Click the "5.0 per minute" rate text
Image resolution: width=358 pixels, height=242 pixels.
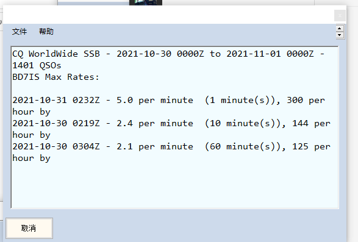click(x=155, y=100)
